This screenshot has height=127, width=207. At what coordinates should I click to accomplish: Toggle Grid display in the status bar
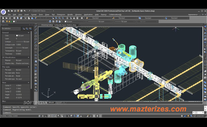coord(43,116)
